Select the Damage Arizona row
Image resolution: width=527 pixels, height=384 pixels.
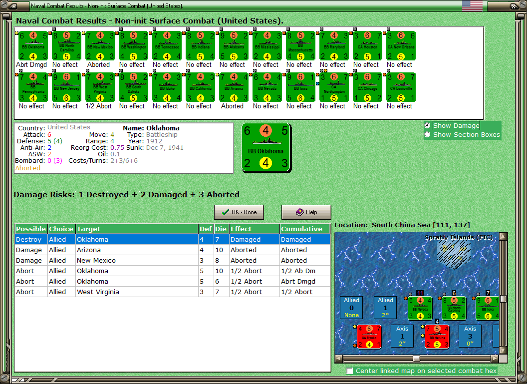172,250
